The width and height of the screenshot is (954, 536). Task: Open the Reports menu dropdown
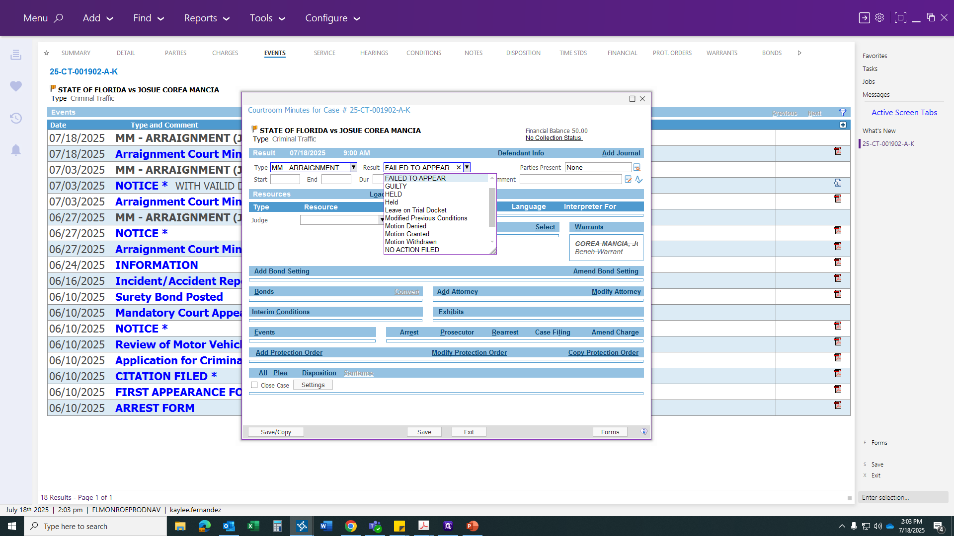point(207,18)
